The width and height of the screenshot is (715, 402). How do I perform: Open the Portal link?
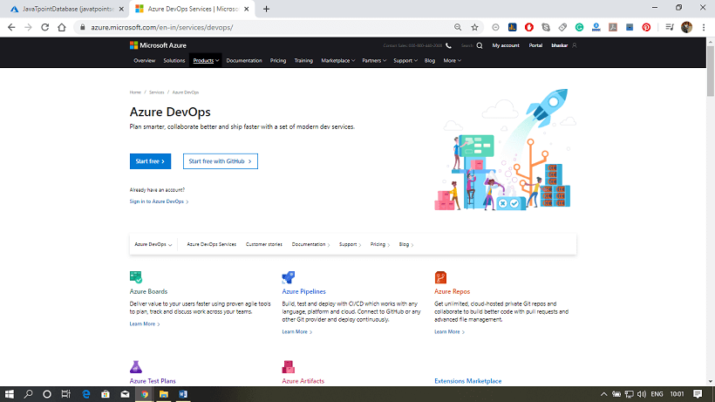[x=535, y=45]
